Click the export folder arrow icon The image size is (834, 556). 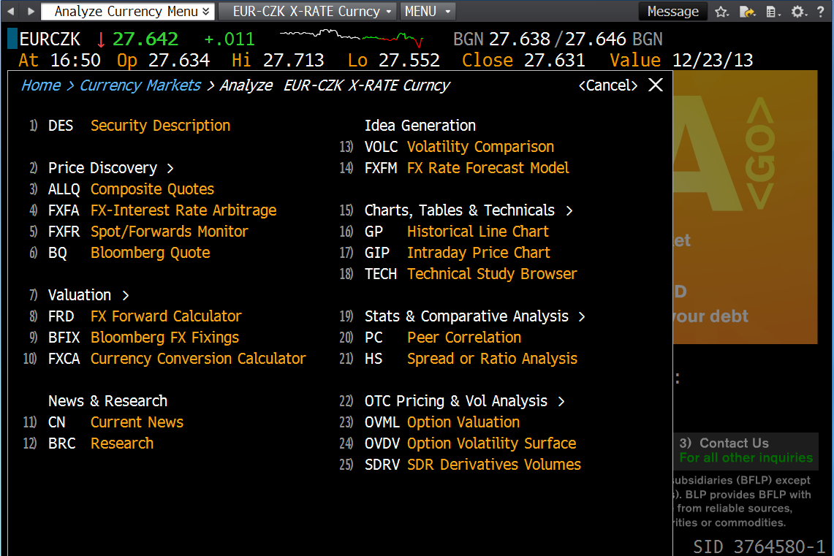pos(747,12)
